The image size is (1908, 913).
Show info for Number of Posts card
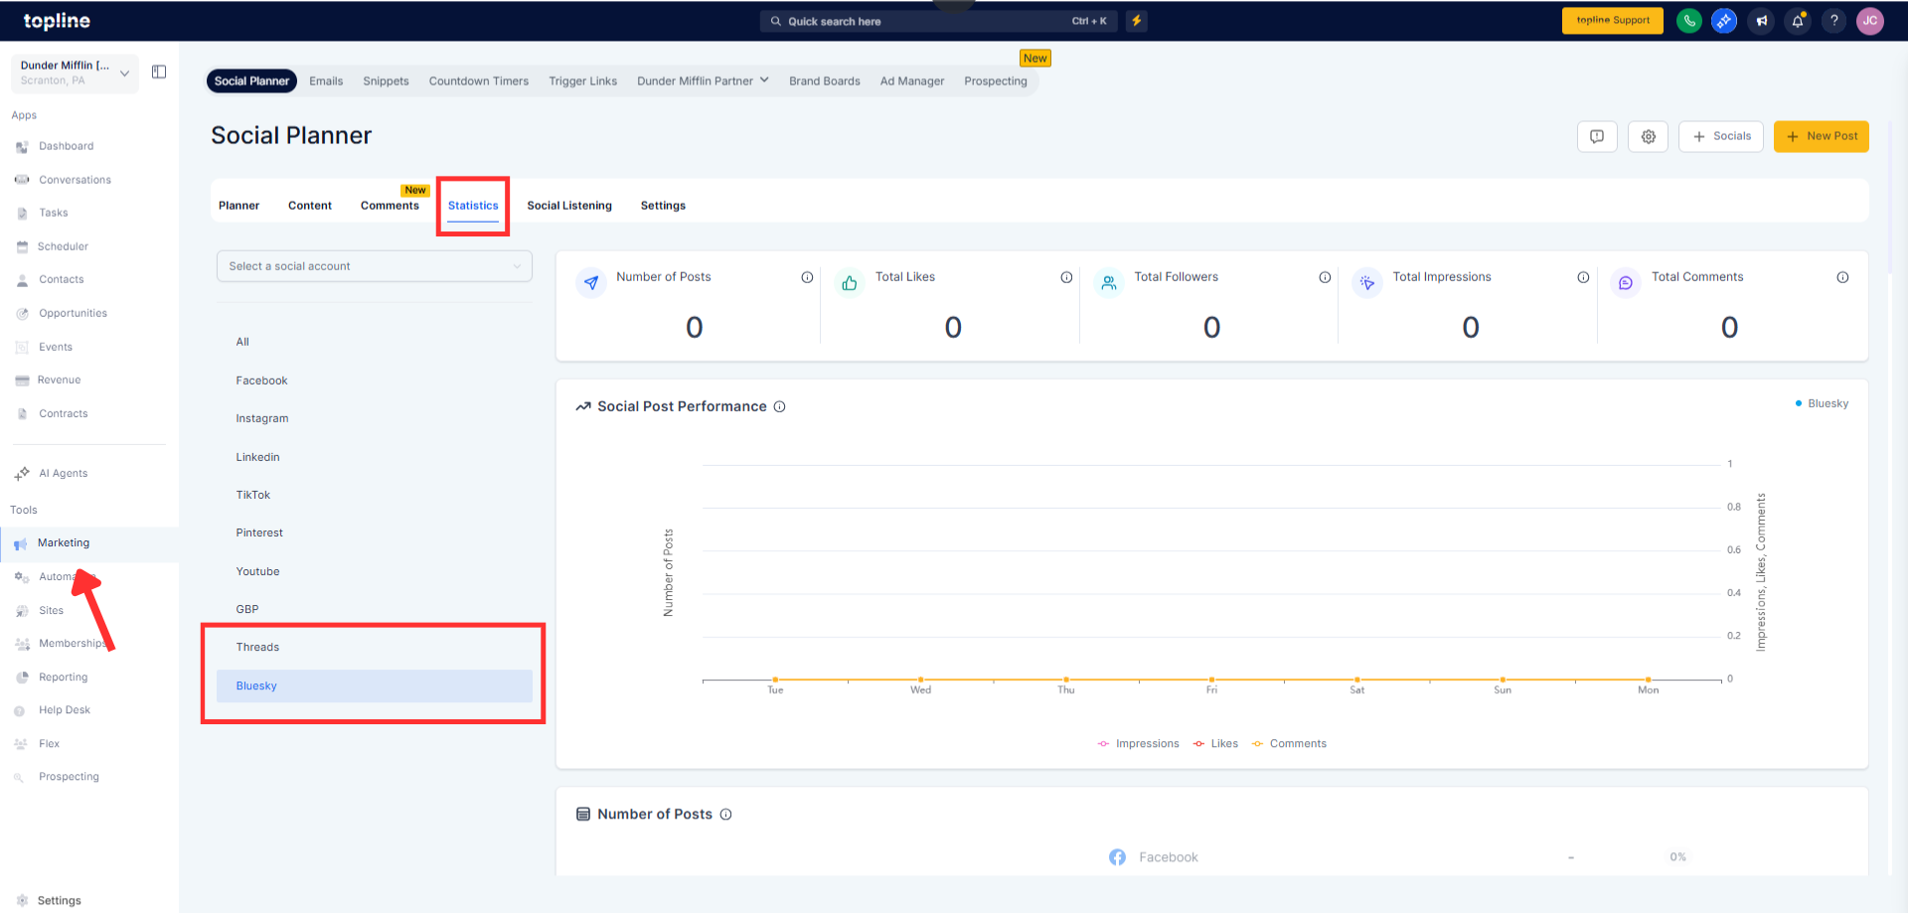pyautogui.click(x=807, y=277)
